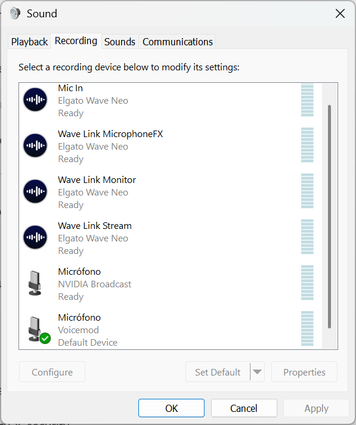Confirm with the OK button
356x425 pixels.
171,408
